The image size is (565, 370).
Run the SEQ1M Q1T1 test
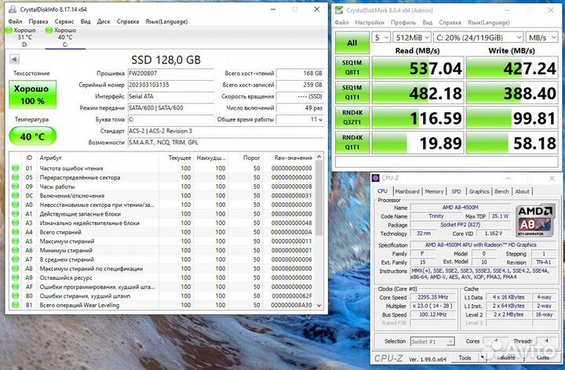[352, 92]
